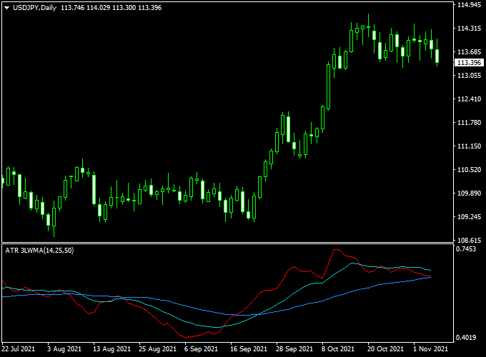Click the 112.410 price scale label
Image resolution: width=486 pixels, height=357 pixels.
point(470,99)
